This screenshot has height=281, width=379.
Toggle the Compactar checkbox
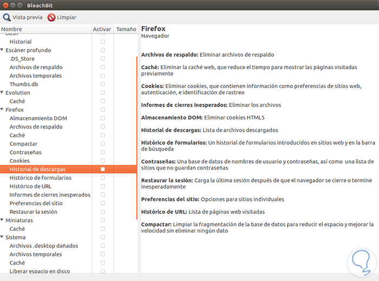coord(103,144)
